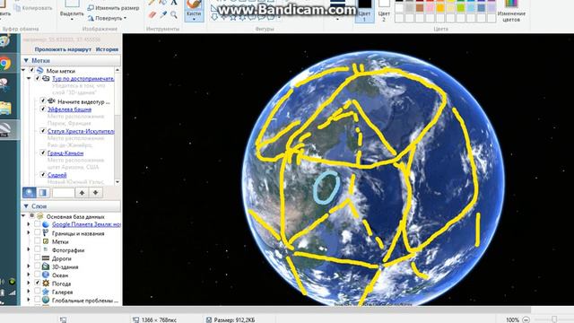
Task: Click the search field under places list
Action: (63, 193)
